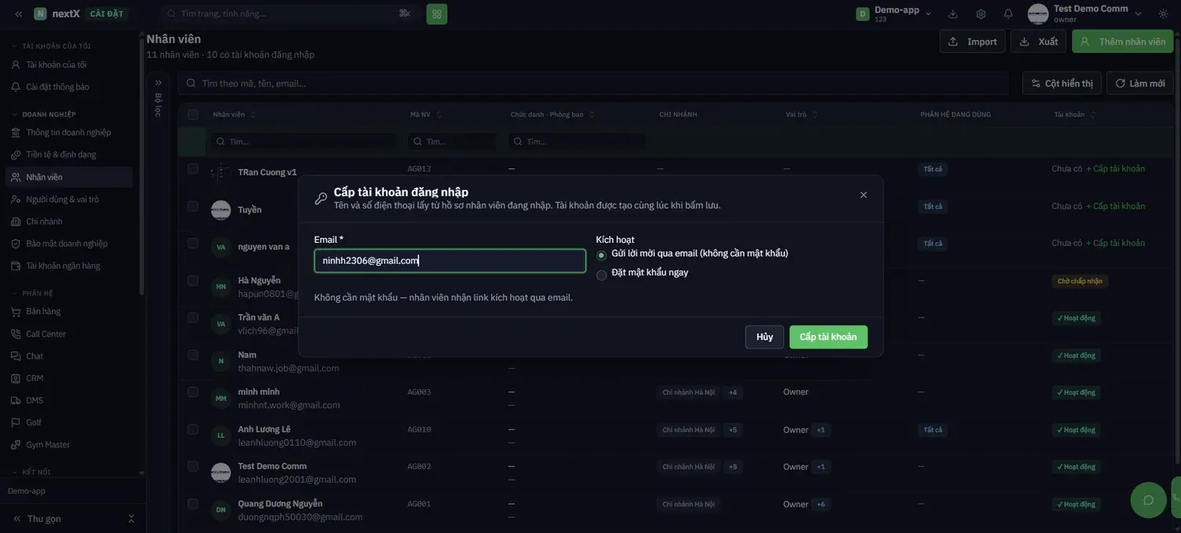
Task: Open the green apps grid icon
Action: tap(437, 13)
